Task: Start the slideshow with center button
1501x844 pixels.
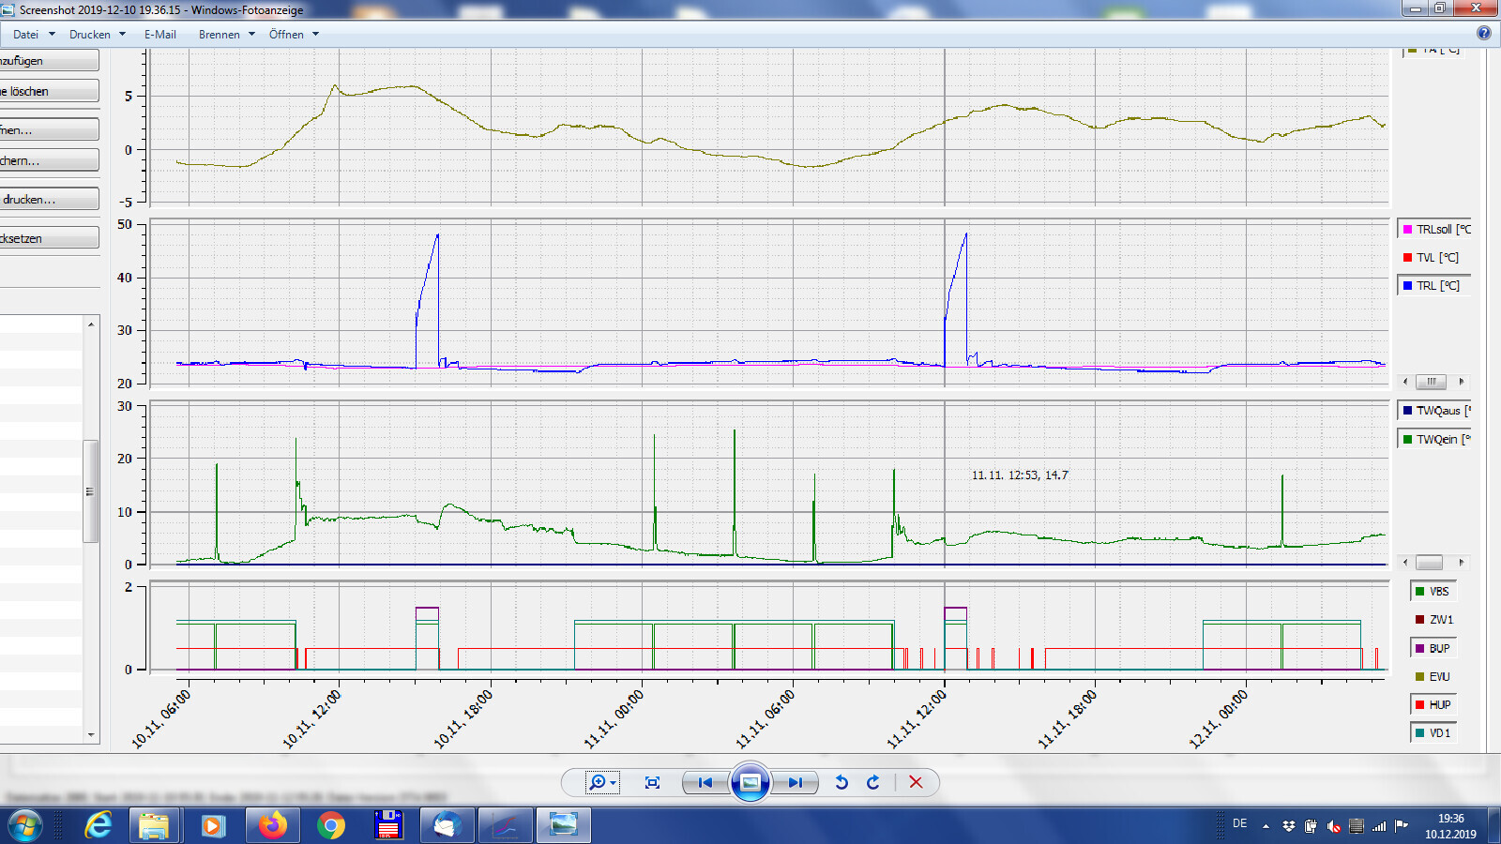Action: coord(750,782)
